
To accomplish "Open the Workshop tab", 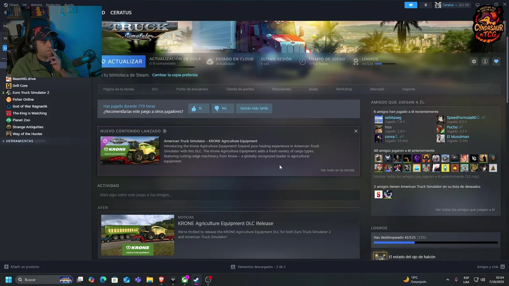I will [x=344, y=89].
